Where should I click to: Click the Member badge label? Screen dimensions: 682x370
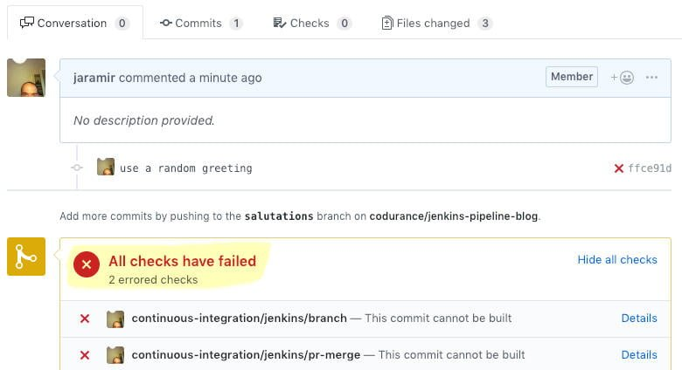(x=572, y=77)
